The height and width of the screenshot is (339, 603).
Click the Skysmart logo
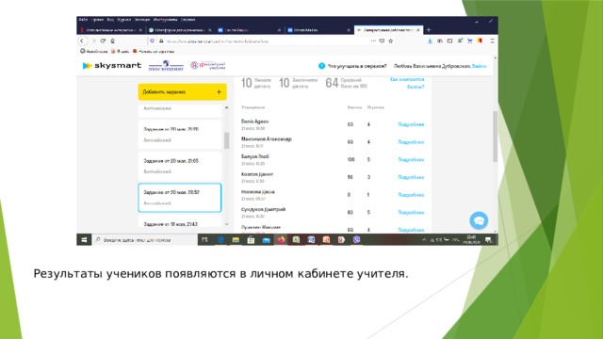(112, 66)
